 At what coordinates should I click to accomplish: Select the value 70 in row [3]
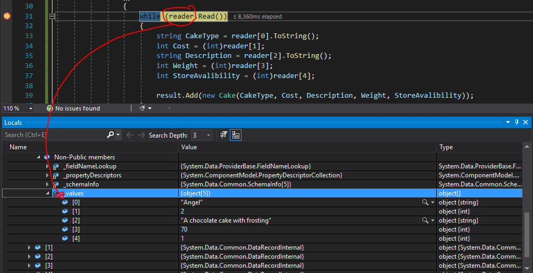(184, 229)
